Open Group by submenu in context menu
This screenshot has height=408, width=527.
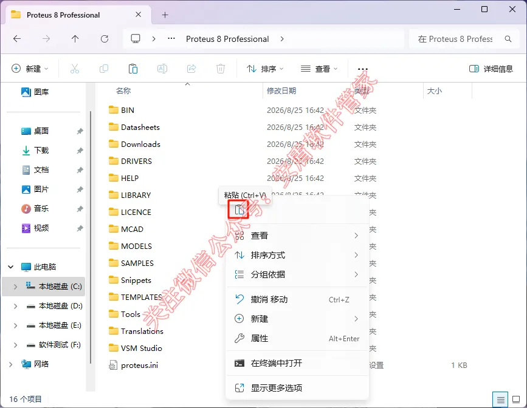[297, 274]
